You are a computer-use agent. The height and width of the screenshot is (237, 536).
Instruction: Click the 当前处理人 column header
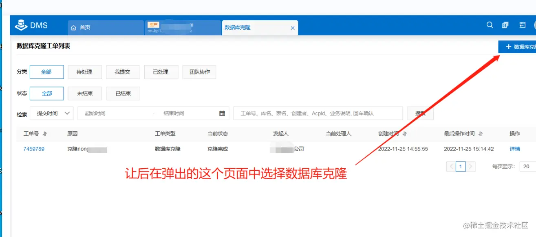pyautogui.click(x=338, y=133)
